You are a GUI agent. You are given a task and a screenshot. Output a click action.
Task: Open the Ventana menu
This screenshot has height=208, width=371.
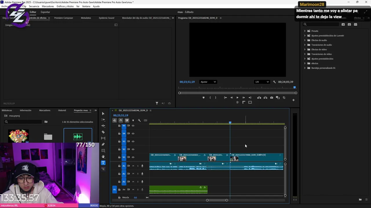point(86,6)
